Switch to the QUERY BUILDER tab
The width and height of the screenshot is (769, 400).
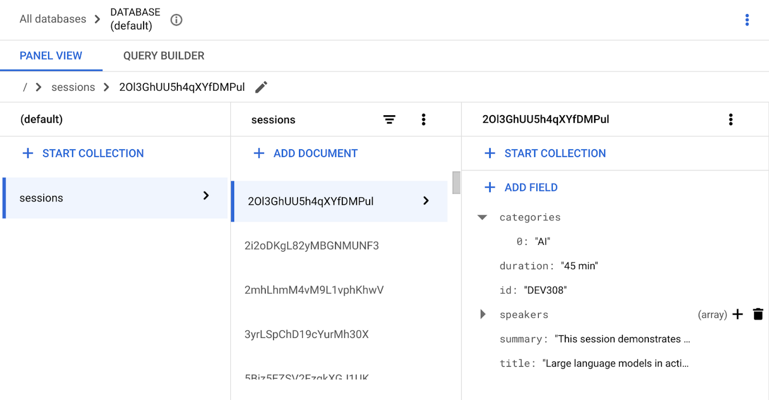click(x=163, y=55)
